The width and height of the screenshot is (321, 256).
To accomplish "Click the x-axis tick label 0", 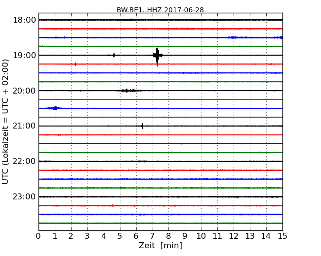I will tap(39, 236).
